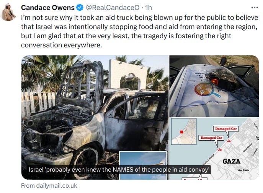
Task: Click the red strike marker near upper label
Action: pyautogui.click(x=229, y=141)
